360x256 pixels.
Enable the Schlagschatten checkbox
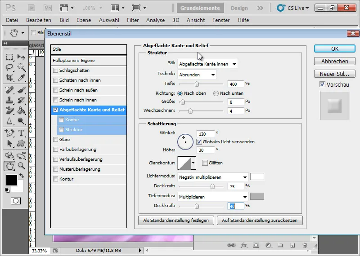(55, 71)
